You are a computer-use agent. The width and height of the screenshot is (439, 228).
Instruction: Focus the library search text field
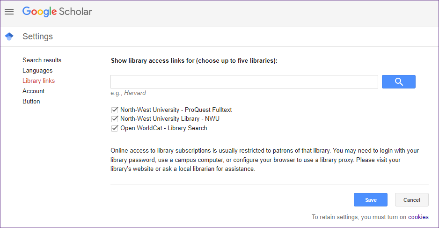tap(244, 82)
